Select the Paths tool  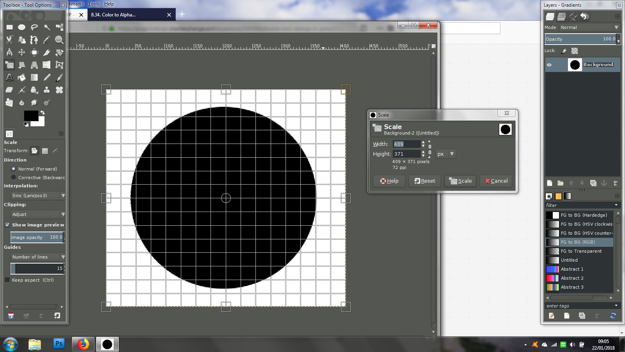pos(34,40)
